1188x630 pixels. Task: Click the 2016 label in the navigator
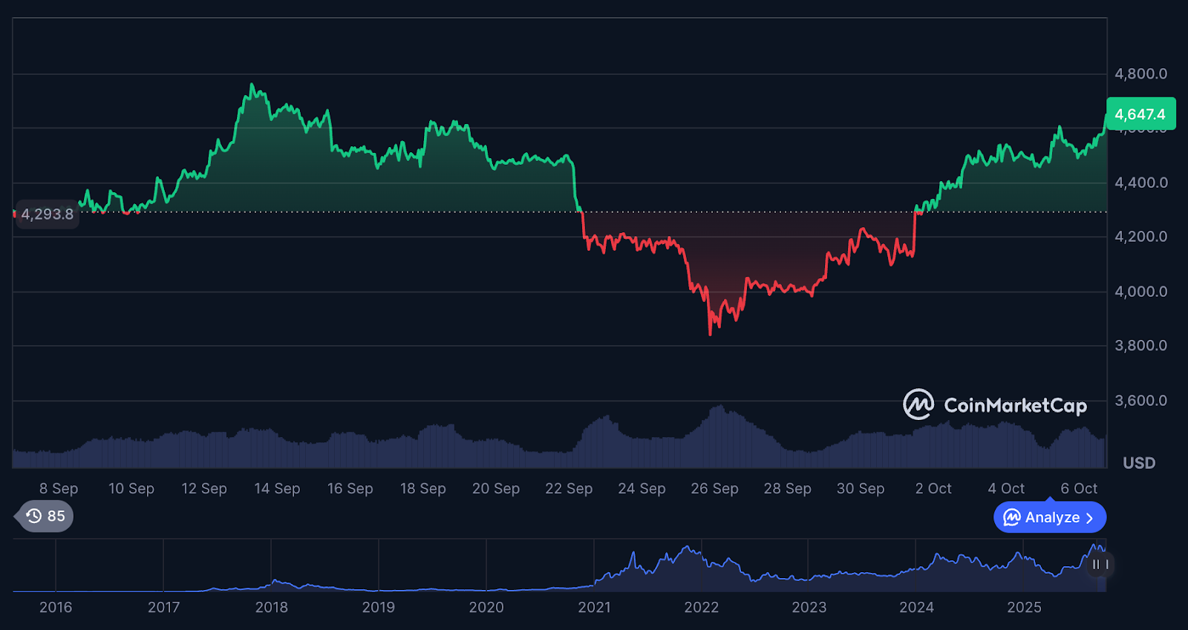click(56, 607)
